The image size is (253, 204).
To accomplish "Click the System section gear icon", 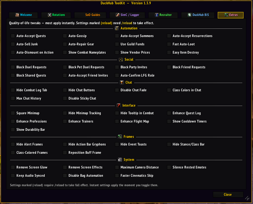I will (120, 160).
